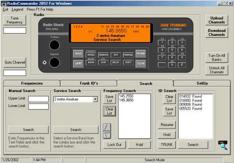Open the Legend menu

(18, 9)
